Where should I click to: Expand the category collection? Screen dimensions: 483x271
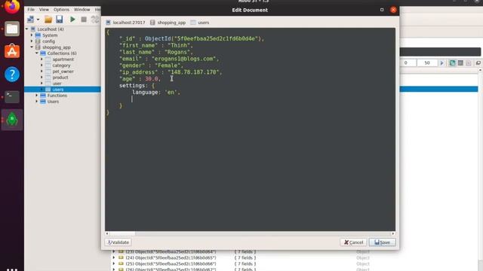(42, 65)
